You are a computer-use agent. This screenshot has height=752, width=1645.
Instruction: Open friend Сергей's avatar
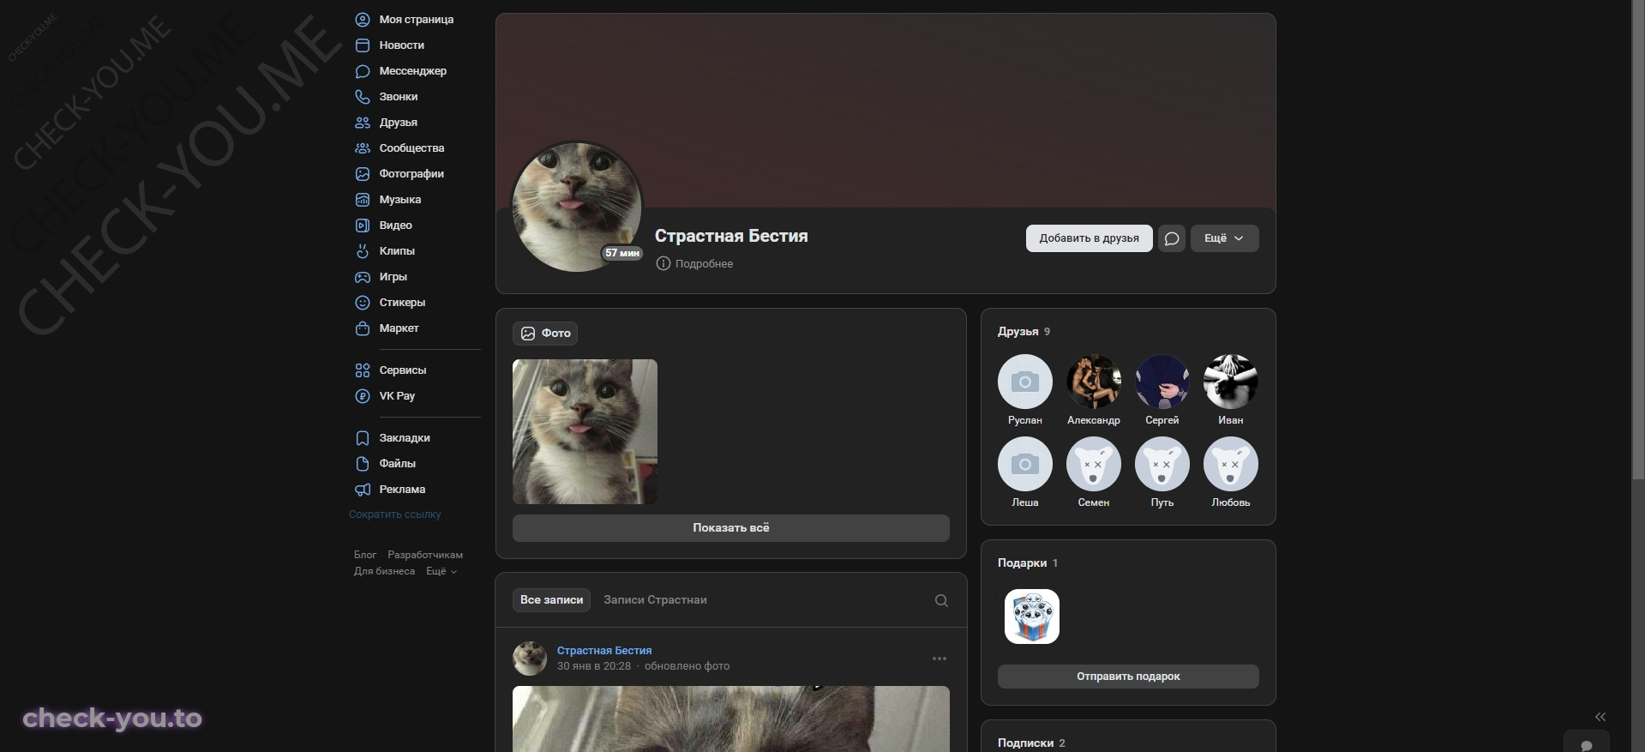click(1162, 382)
